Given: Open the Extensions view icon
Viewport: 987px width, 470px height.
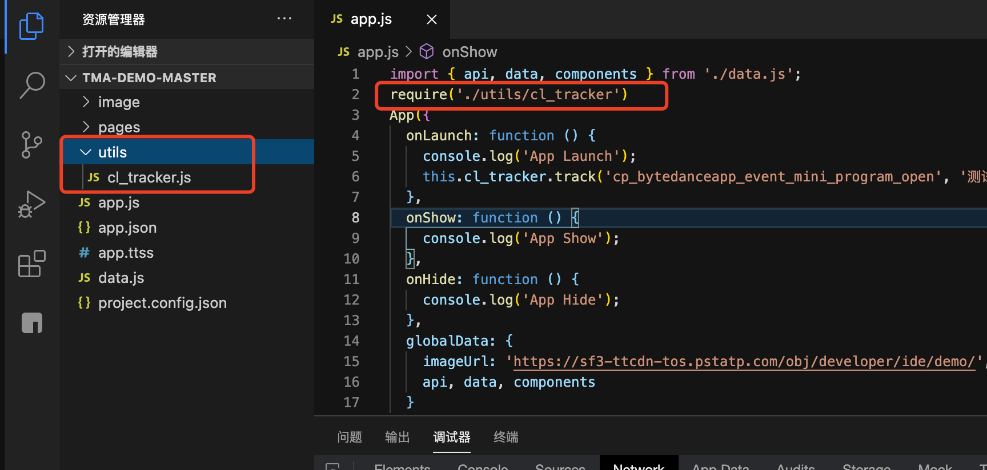Looking at the screenshot, I should click(31, 264).
